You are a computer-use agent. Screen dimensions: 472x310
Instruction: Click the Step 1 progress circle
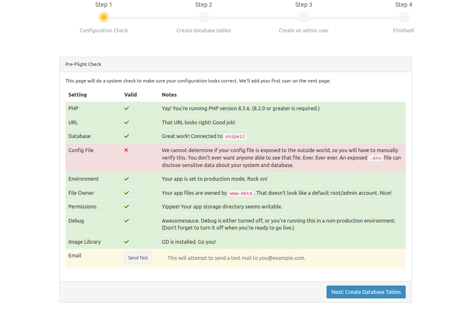coord(104,17)
